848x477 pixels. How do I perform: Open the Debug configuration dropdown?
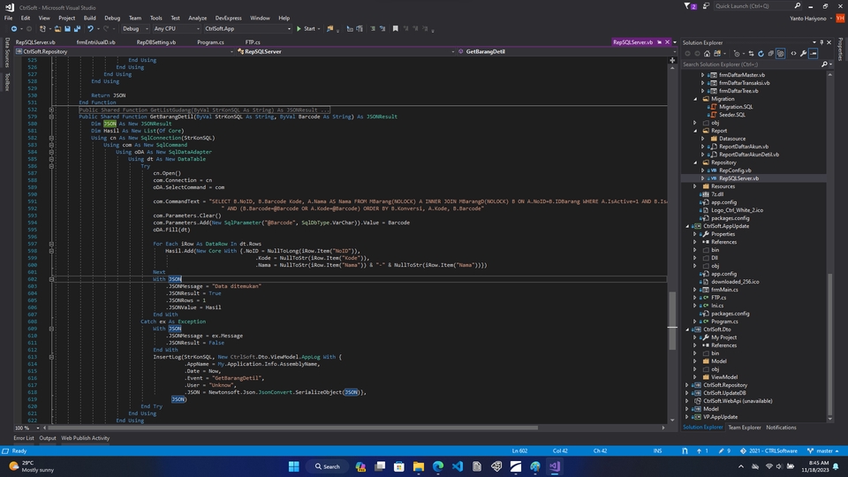(135, 28)
